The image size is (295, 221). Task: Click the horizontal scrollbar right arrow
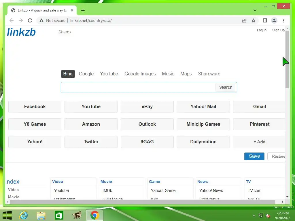(x=282, y=202)
